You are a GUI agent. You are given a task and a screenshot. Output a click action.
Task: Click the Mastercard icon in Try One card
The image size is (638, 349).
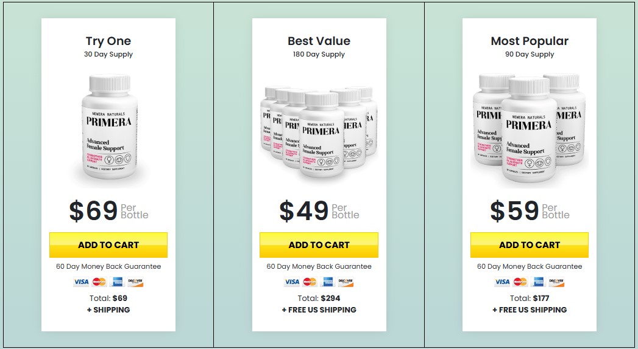point(99,282)
